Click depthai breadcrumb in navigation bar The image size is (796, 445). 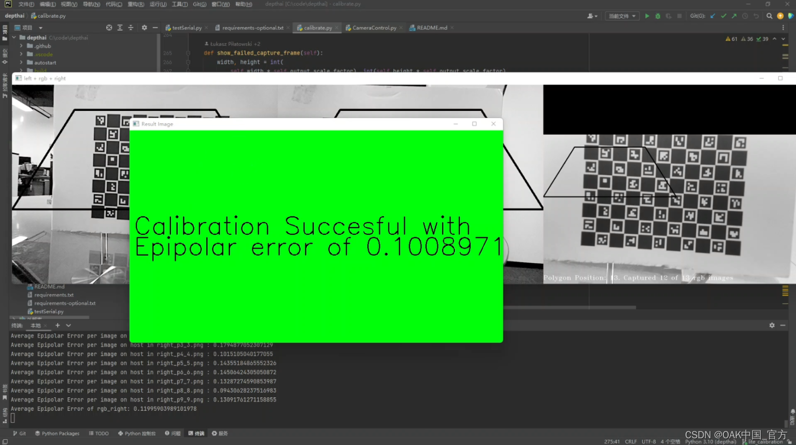[x=15, y=16]
